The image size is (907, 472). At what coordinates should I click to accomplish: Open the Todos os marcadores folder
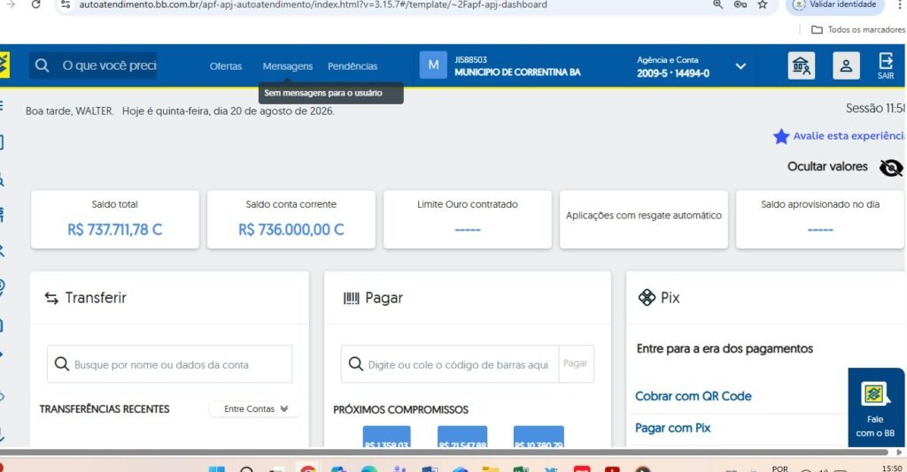(857, 29)
